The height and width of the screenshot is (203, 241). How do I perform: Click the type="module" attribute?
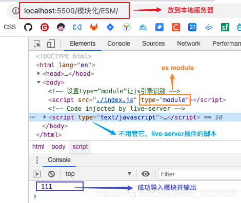pos(165,100)
